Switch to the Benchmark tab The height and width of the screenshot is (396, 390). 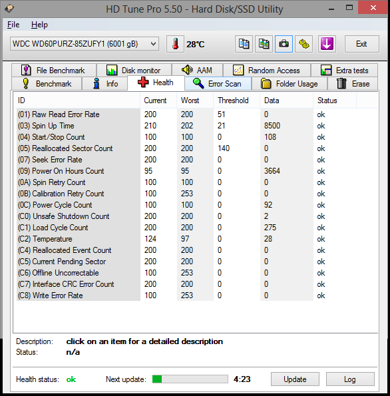[x=47, y=84]
